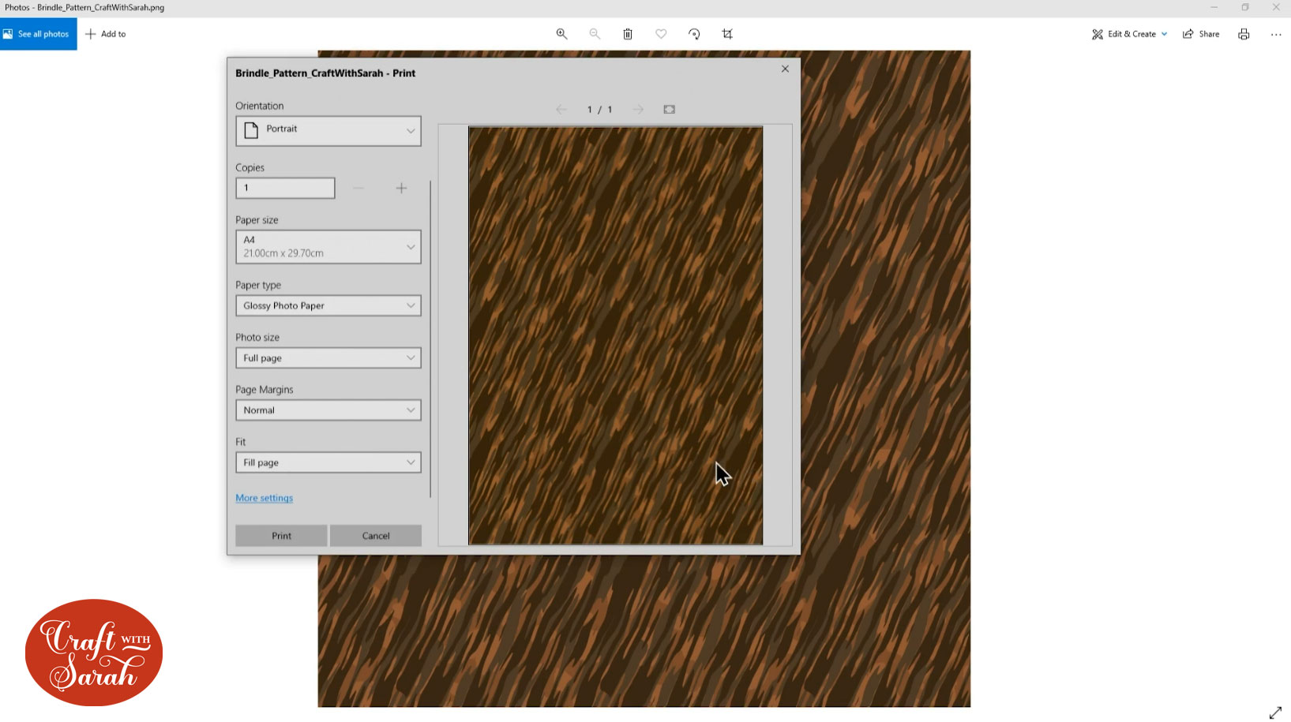Open the Edit & Create menu

[x=1129, y=34]
